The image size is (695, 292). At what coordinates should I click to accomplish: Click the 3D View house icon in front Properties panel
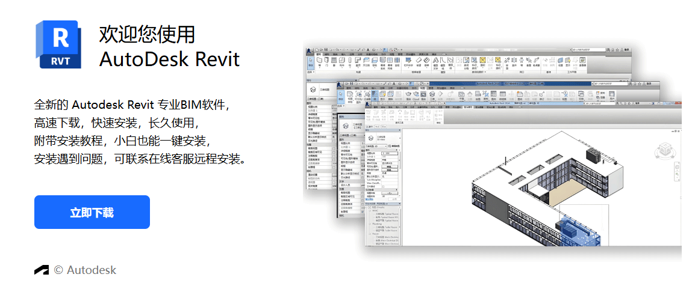tap(371, 138)
